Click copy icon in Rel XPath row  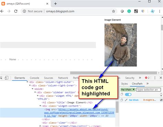(x=122, y=100)
